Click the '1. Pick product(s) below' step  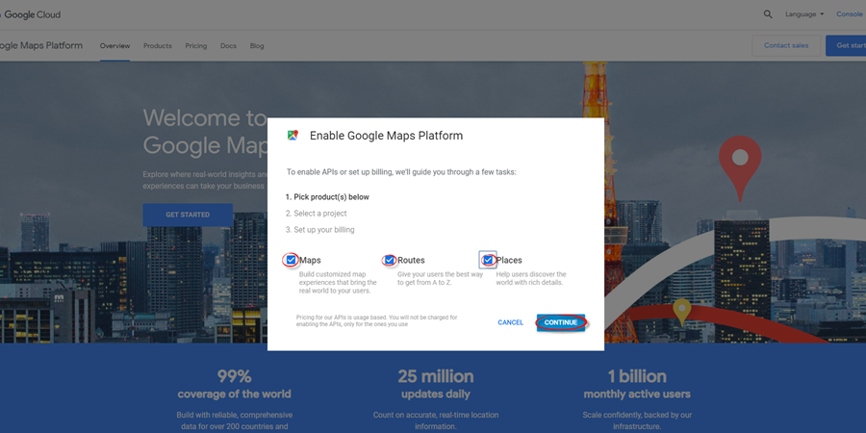click(327, 197)
